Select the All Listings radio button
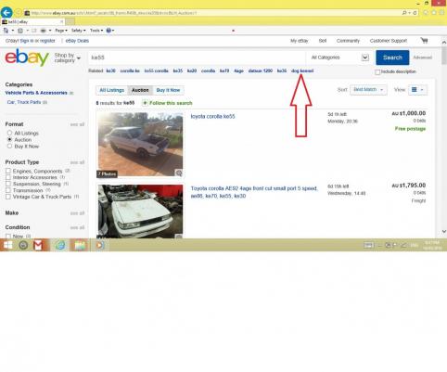The height and width of the screenshot is (372, 447). (x=9, y=133)
